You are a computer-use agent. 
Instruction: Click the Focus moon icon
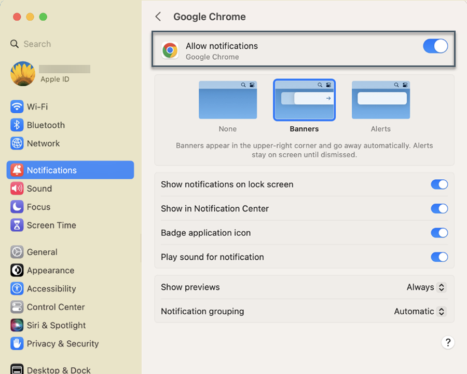click(17, 207)
